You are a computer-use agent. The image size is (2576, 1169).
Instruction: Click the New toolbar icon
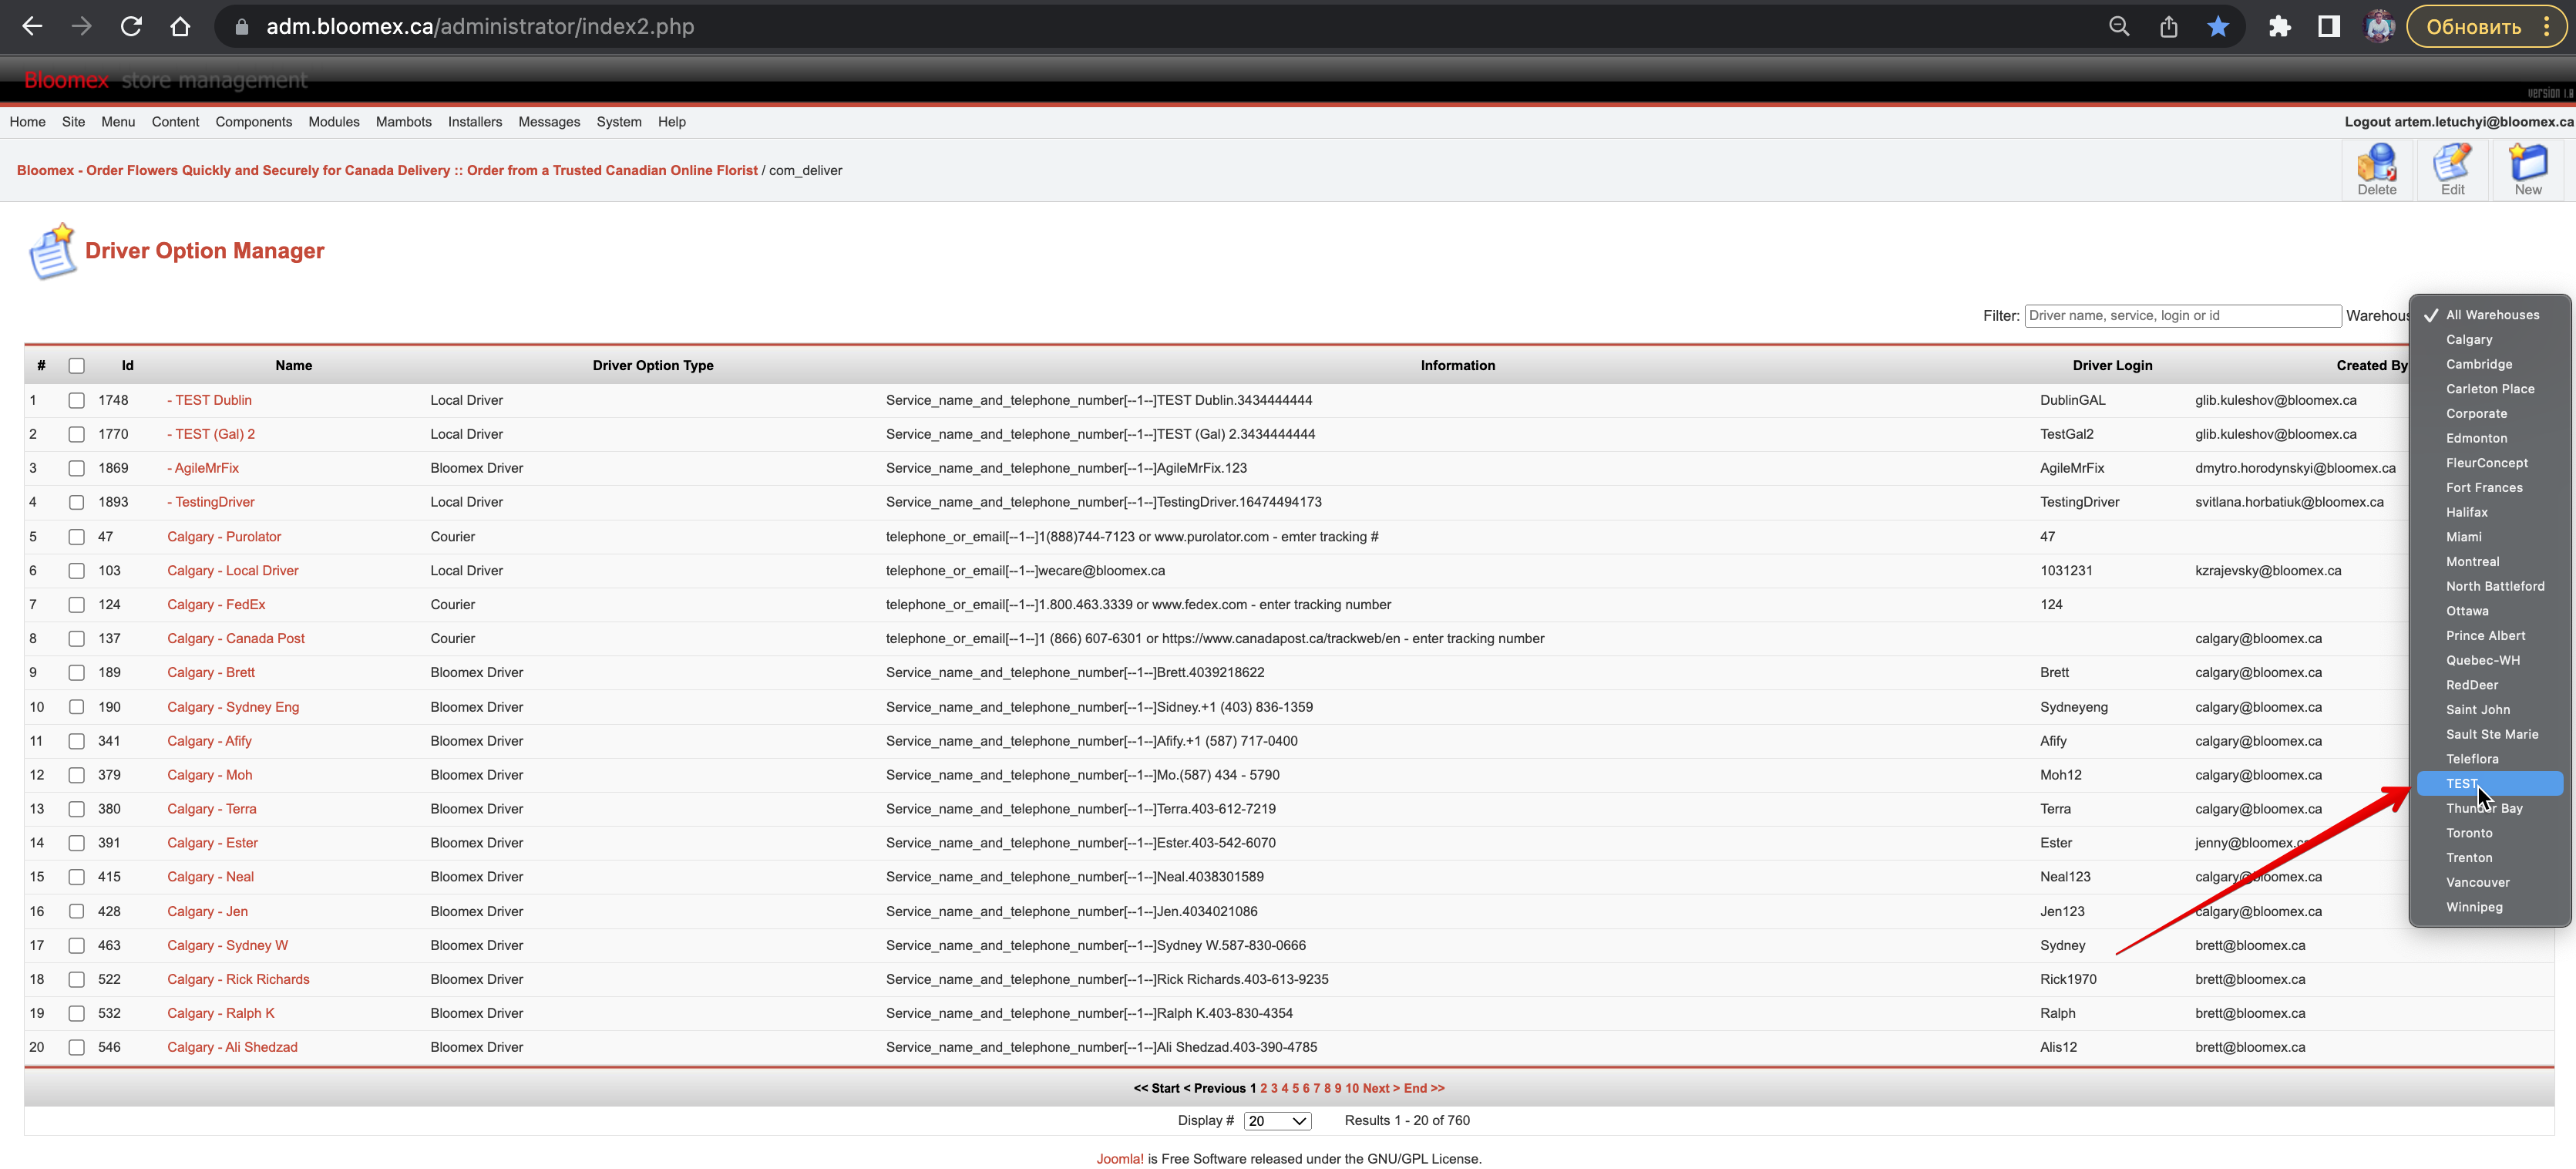[2528, 169]
